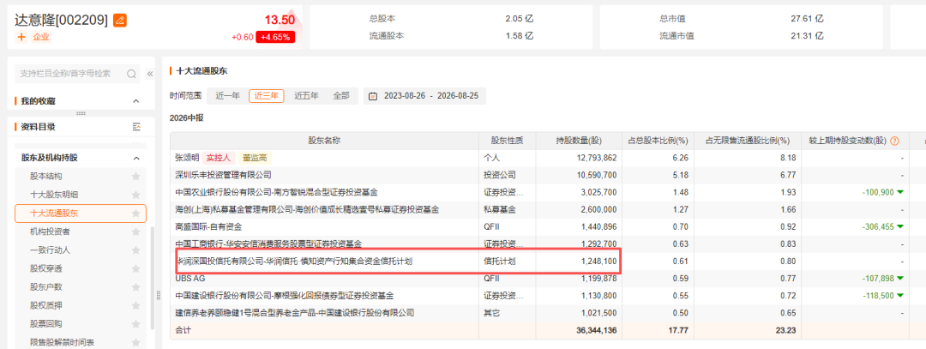926x349 pixels.
Task: Click the 资料目录 list layout icon
Action: click(136, 127)
